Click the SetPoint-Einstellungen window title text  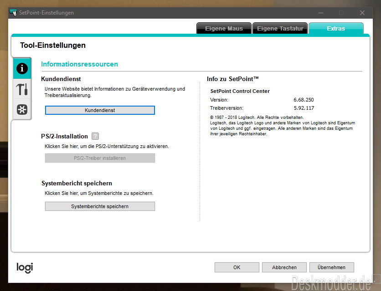tap(46, 13)
